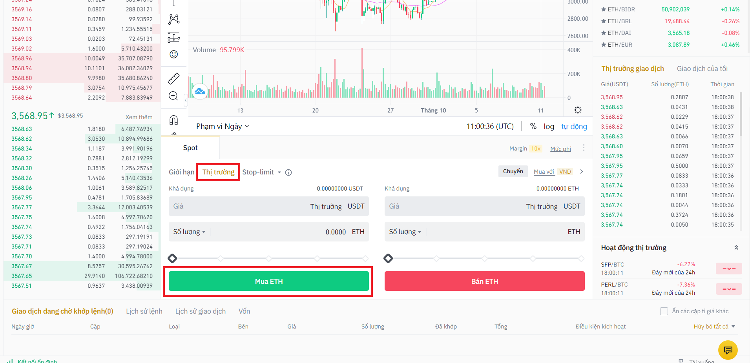Open the three-dot more options menu
This screenshot has height=363, width=750.
coord(584,148)
